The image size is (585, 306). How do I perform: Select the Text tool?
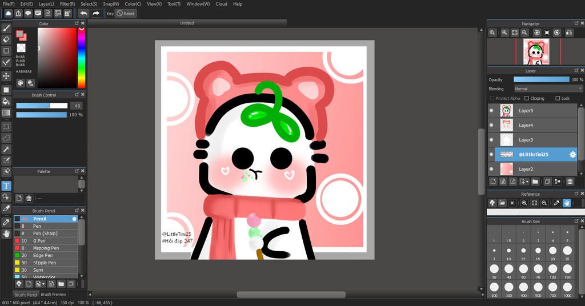pyautogui.click(x=6, y=186)
